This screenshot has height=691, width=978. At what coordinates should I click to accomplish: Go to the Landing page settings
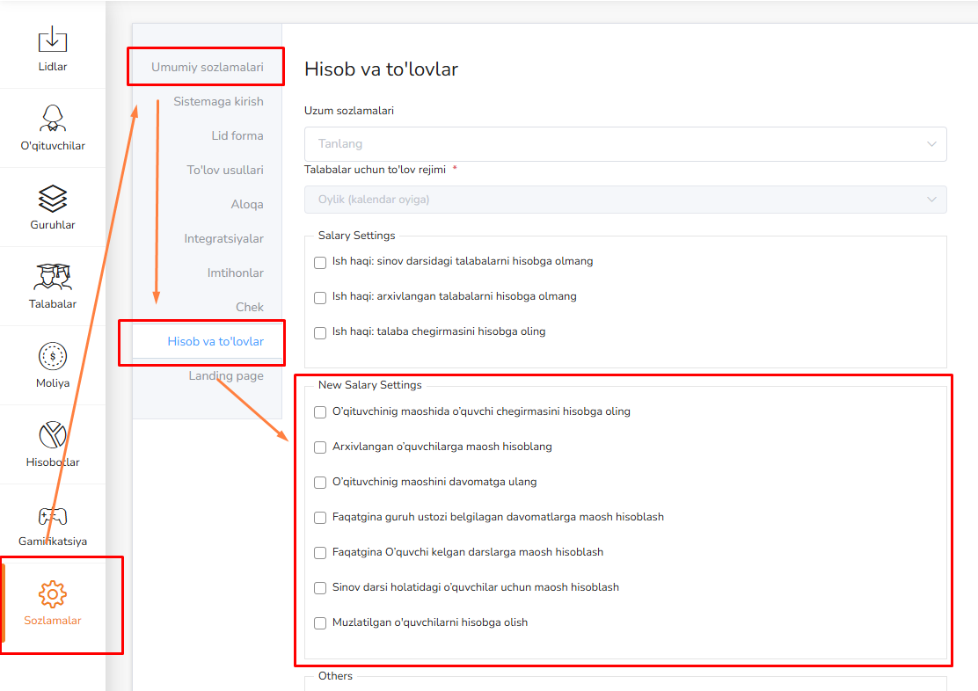[x=225, y=375]
